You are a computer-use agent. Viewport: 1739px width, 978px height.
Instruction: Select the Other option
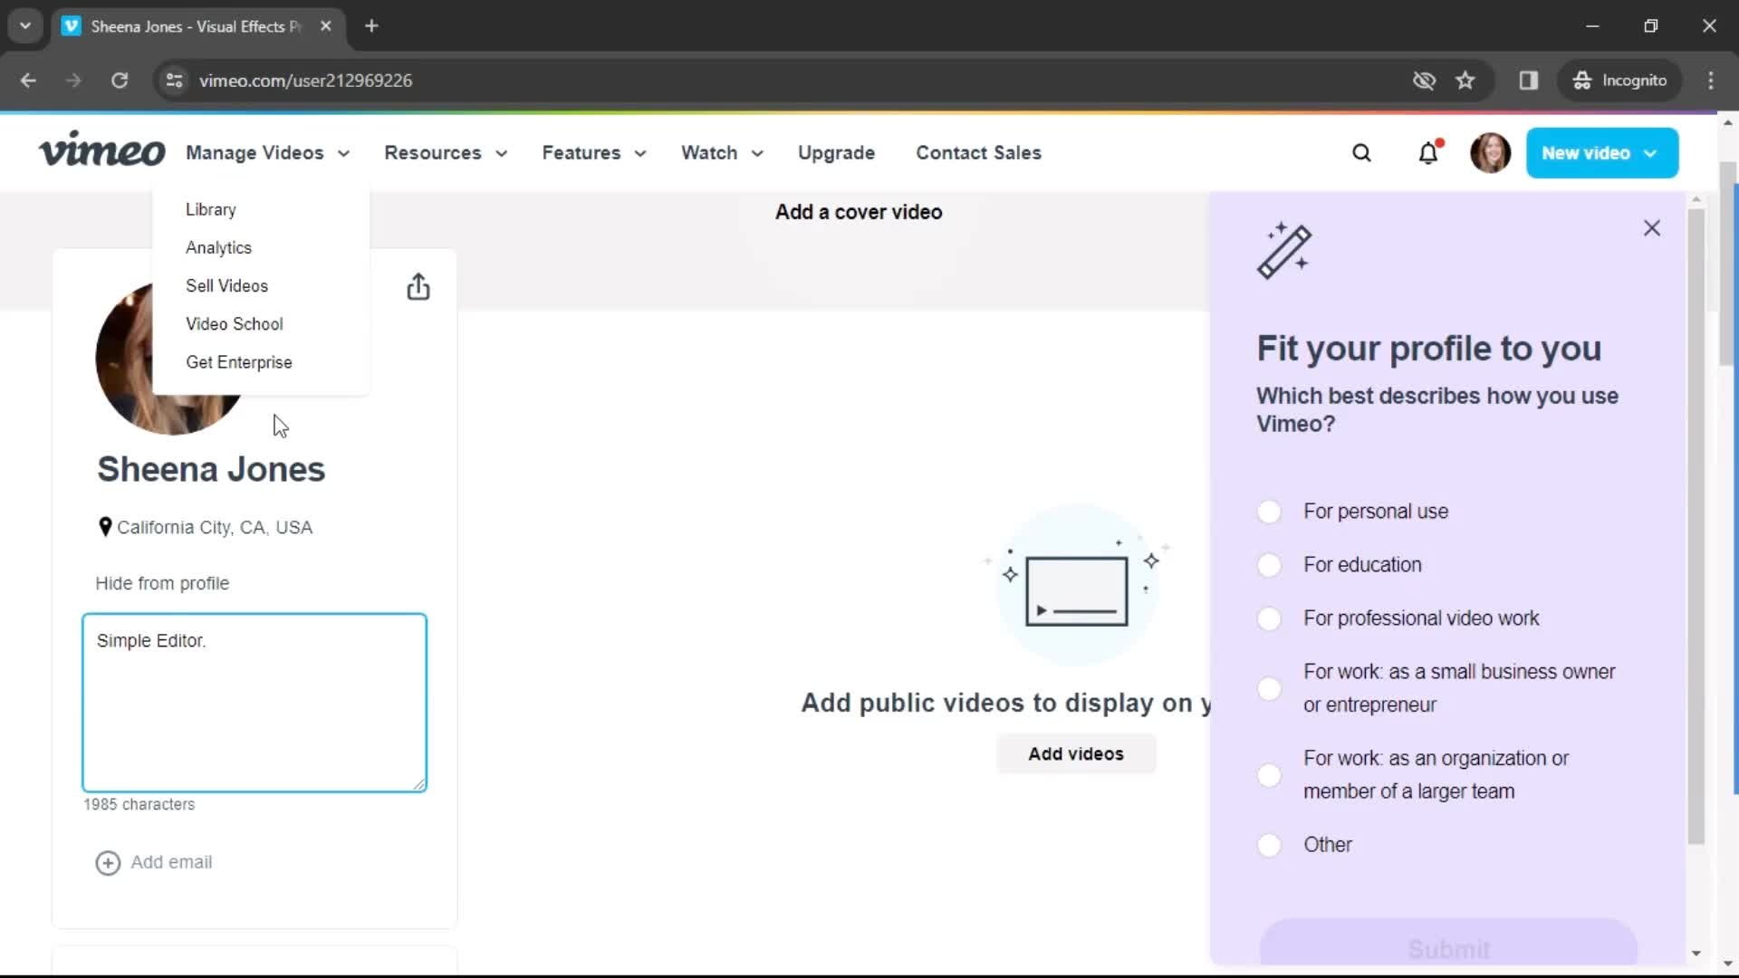click(x=1270, y=845)
